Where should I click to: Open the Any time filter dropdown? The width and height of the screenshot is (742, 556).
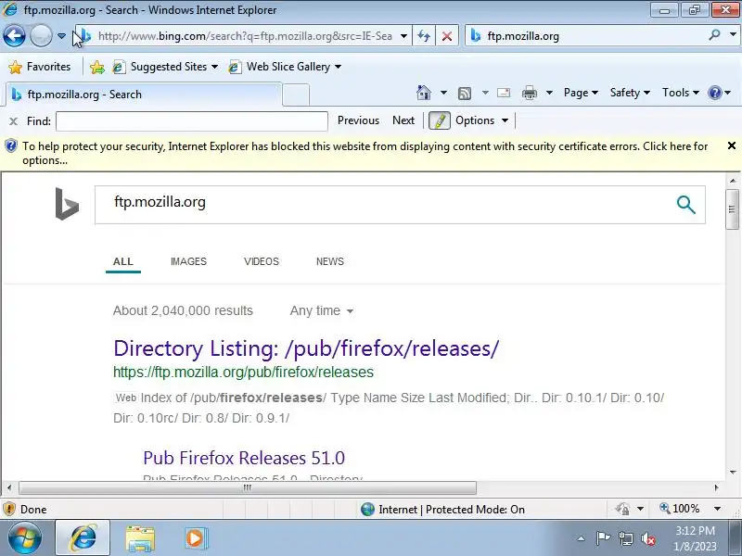(x=322, y=310)
